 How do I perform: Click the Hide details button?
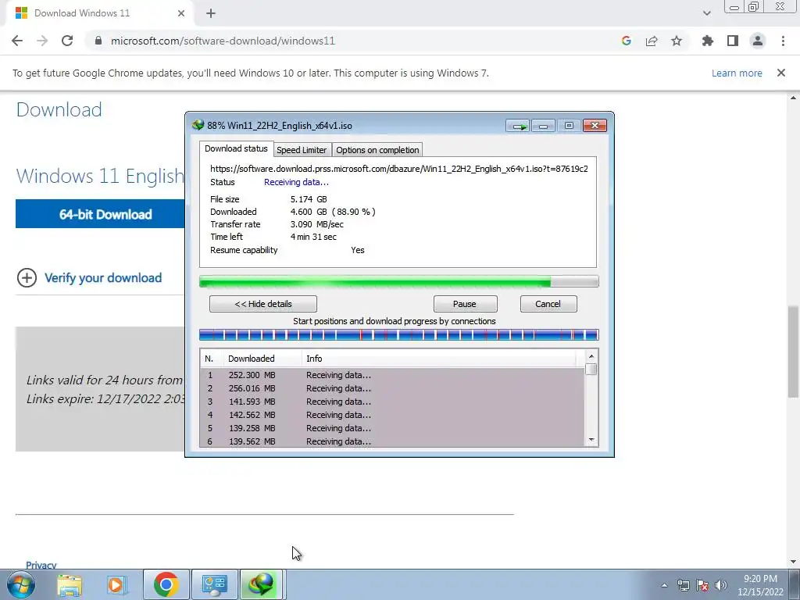click(x=263, y=304)
